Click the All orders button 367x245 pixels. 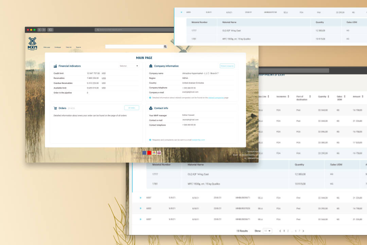click(132, 108)
